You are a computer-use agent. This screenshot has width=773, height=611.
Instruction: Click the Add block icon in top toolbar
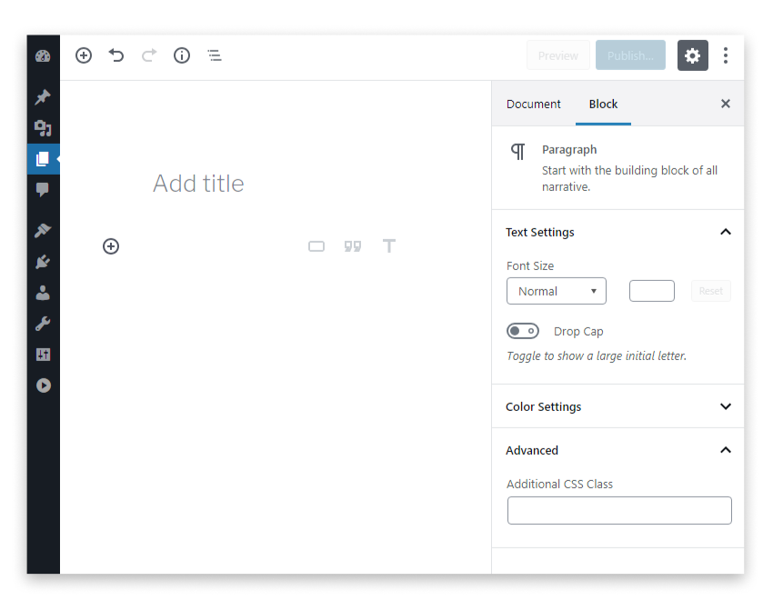pyautogui.click(x=84, y=55)
